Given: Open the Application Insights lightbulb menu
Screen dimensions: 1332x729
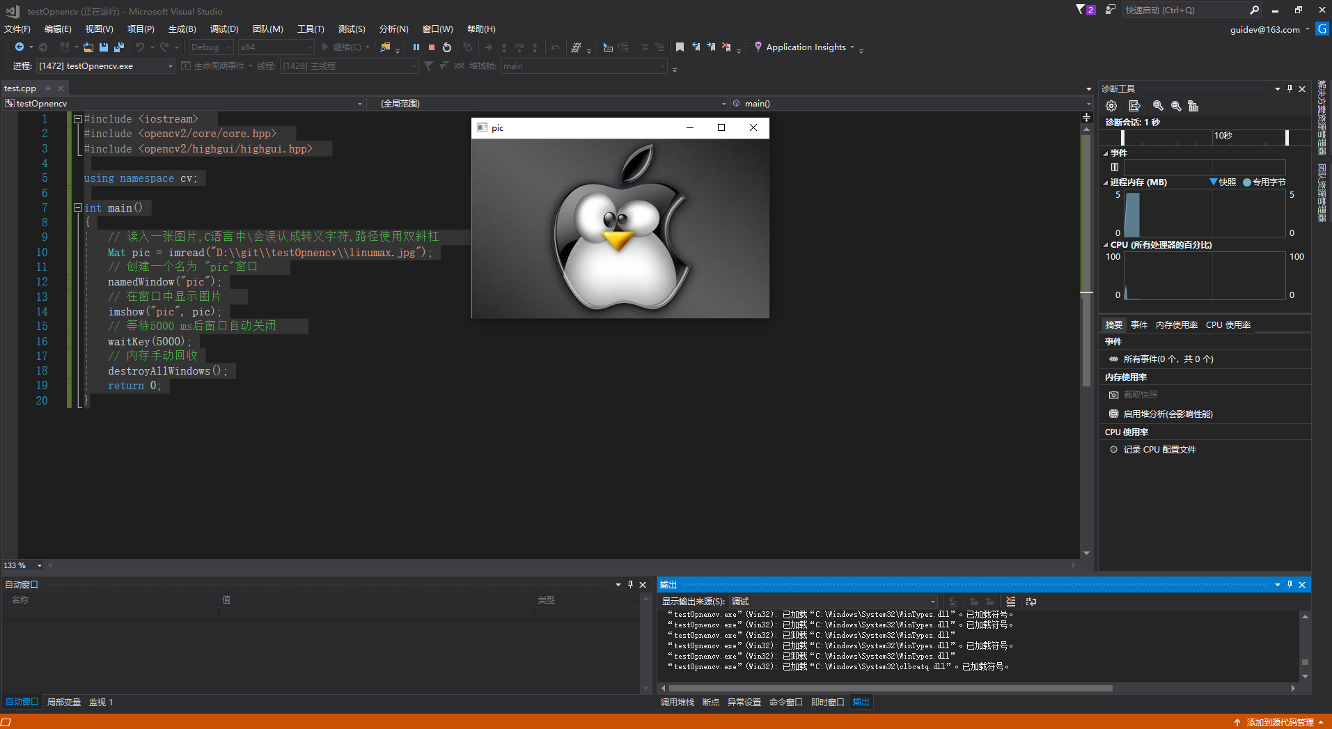Looking at the screenshot, I should [x=804, y=47].
